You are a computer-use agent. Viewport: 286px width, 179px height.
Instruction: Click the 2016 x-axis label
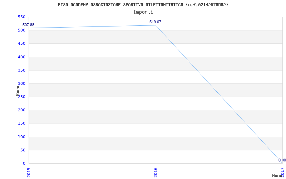tap(156, 173)
